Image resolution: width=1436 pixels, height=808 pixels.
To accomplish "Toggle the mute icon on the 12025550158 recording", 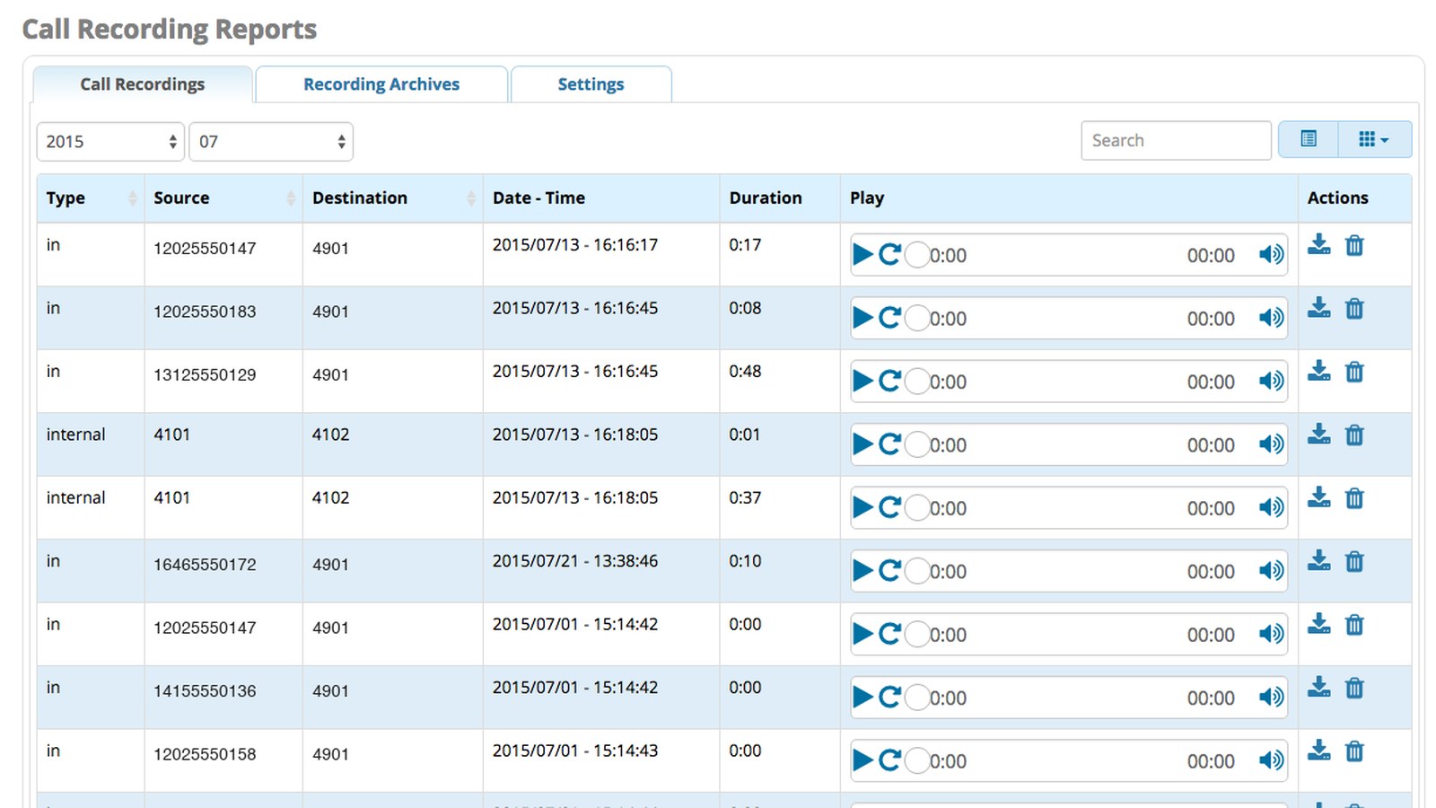I will [1271, 761].
